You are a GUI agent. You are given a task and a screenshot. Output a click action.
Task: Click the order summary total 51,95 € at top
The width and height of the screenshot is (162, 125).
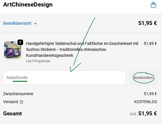pyautogui.click(x=147, y=23)
